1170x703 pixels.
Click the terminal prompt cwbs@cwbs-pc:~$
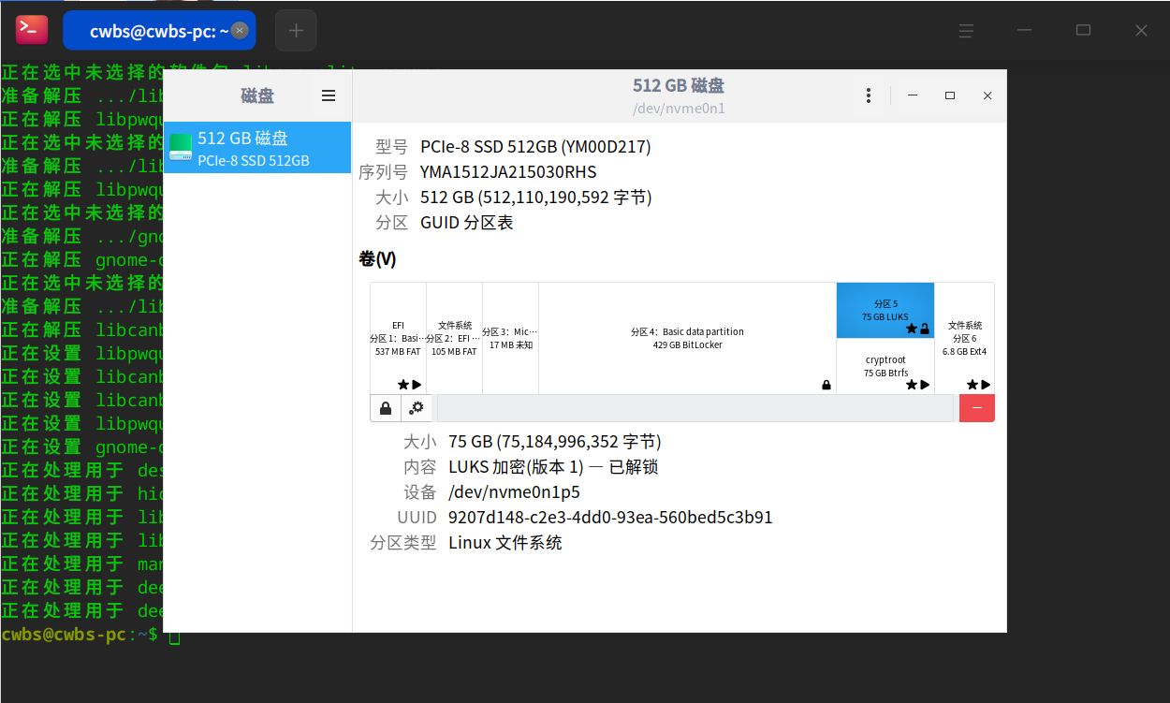coord(80,635)
